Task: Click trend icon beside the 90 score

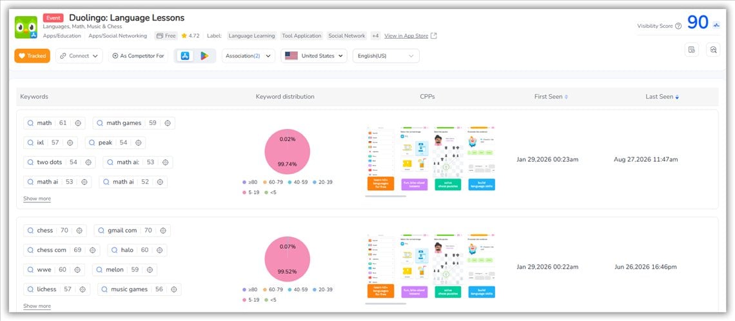Action: coord(716,25)
